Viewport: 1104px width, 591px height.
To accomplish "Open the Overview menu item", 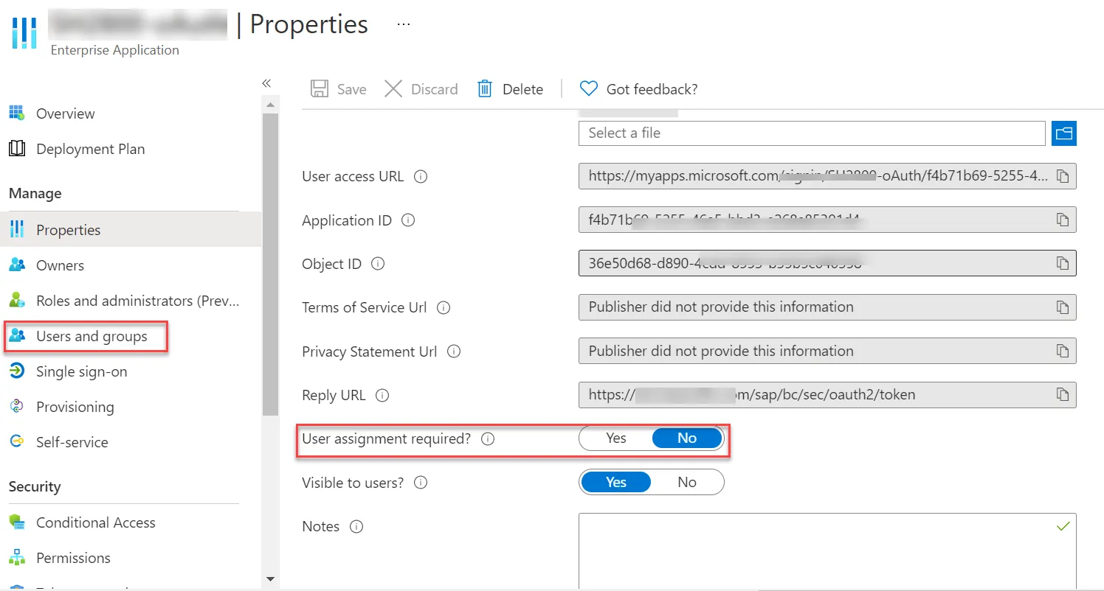I will [65, 113].
